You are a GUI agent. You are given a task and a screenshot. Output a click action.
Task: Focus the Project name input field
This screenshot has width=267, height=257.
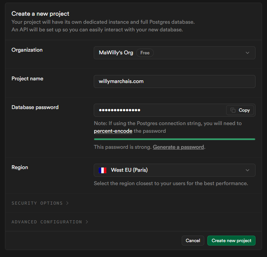174,81
